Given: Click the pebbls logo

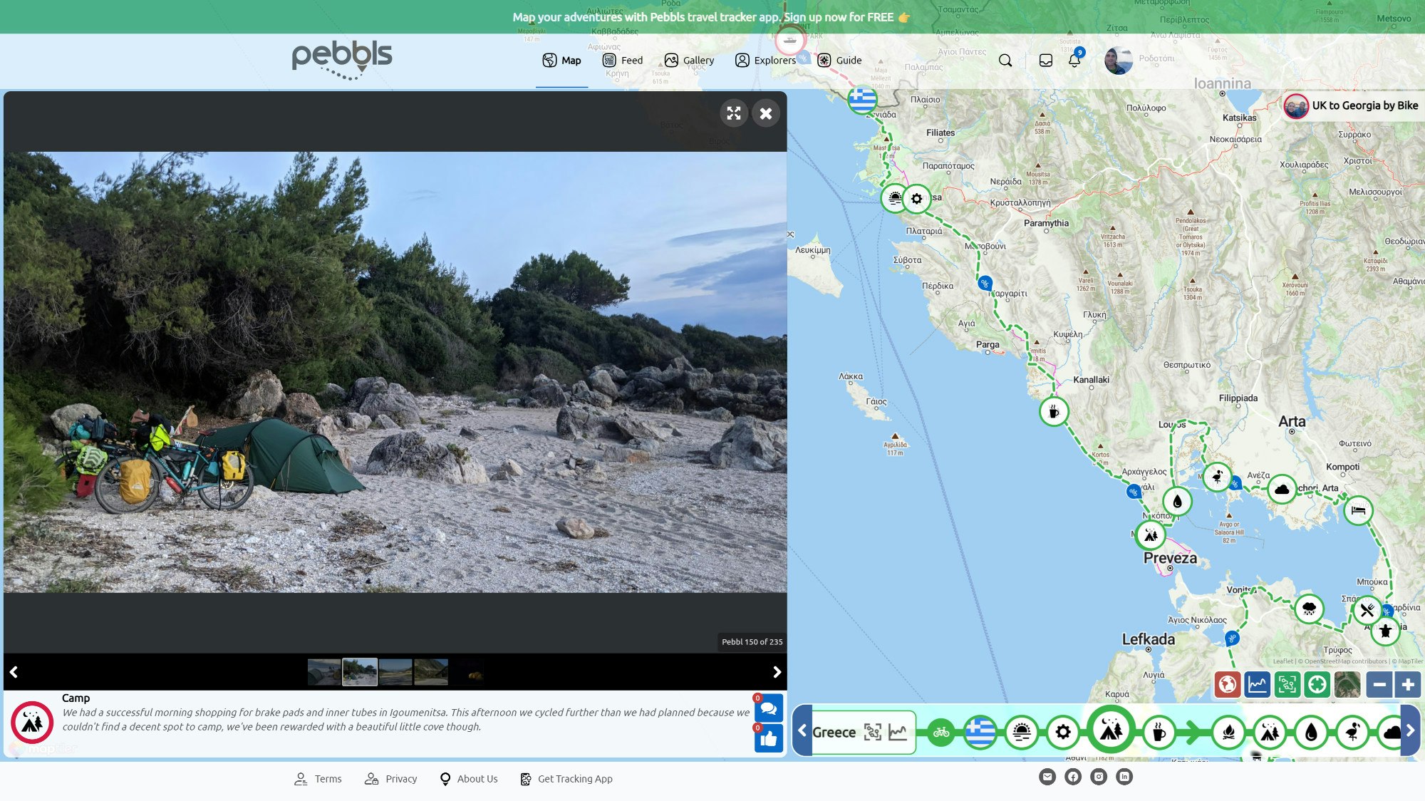Looking at the screenshot, I should pyautogui.click(x=342, y=60).
